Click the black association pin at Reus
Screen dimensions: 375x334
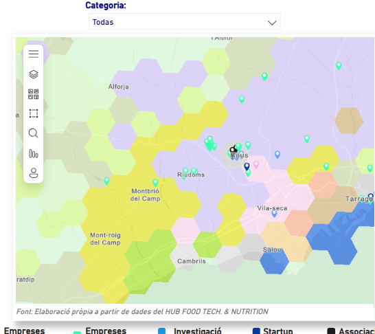point(233,150)
